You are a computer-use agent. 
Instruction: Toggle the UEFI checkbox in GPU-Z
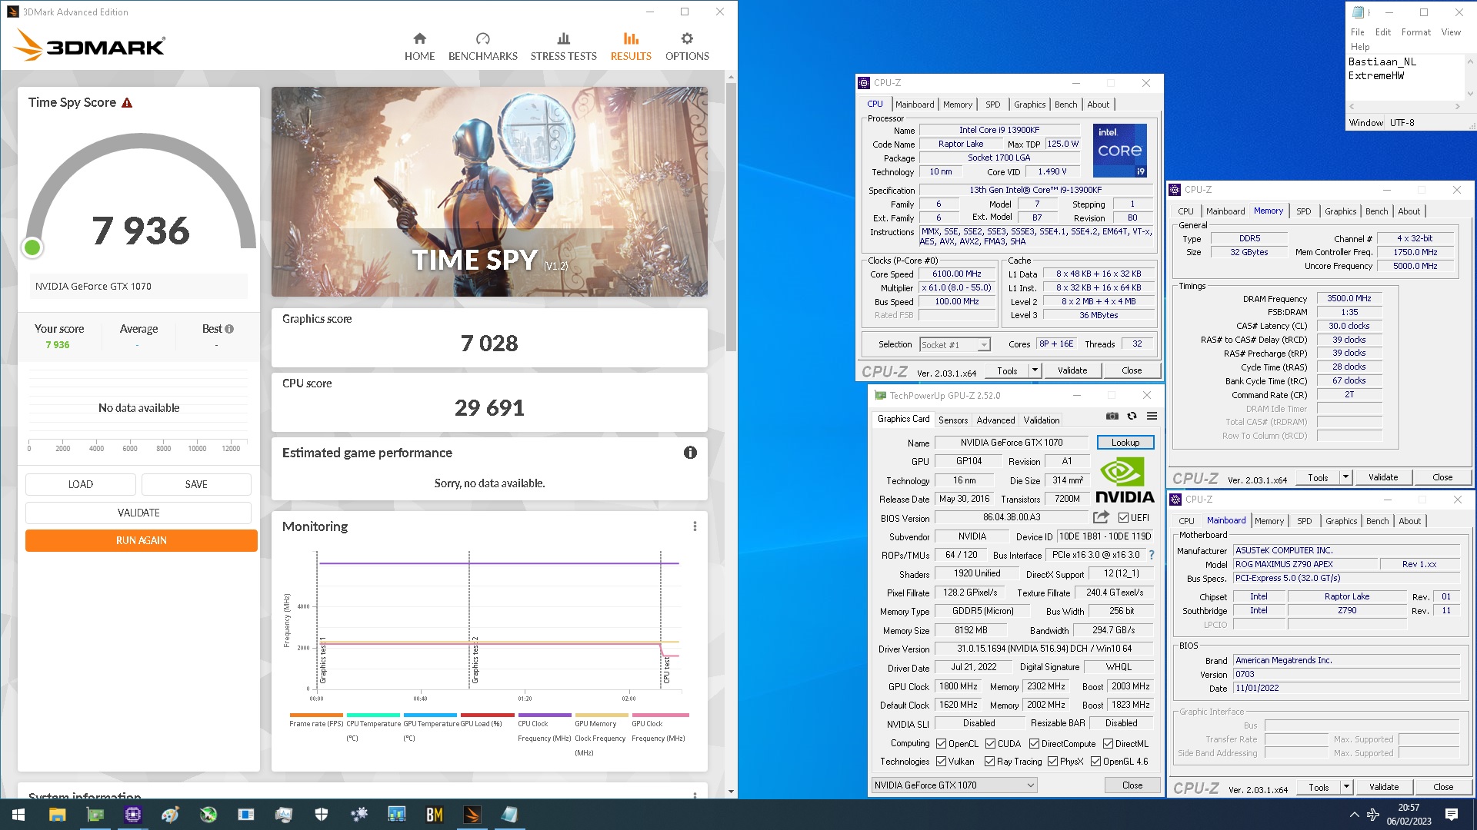coord(1124,518)
